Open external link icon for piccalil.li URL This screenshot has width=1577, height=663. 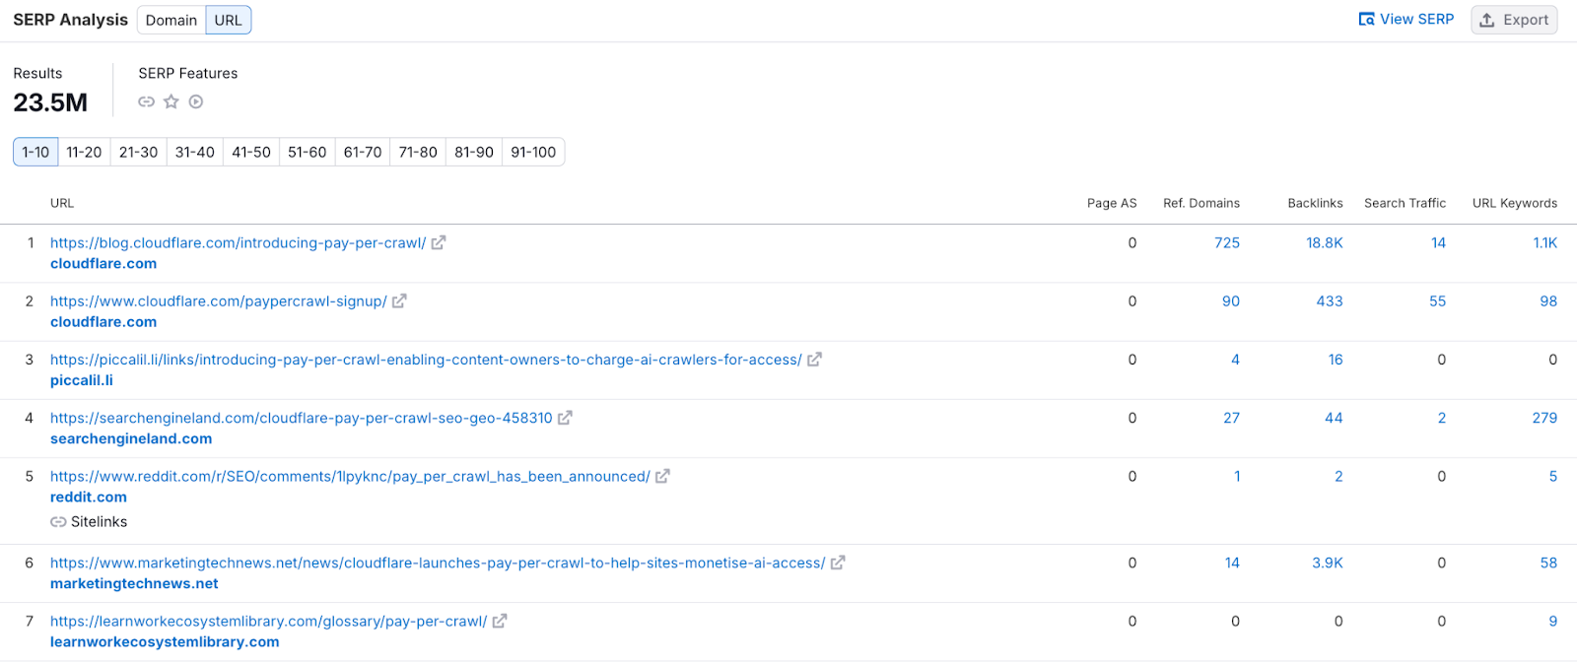click(x=814, y=360)
